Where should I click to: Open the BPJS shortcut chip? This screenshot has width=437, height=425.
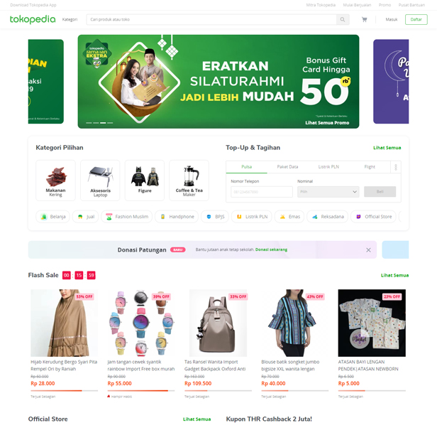pyautogui.click(x=215, y=217)
